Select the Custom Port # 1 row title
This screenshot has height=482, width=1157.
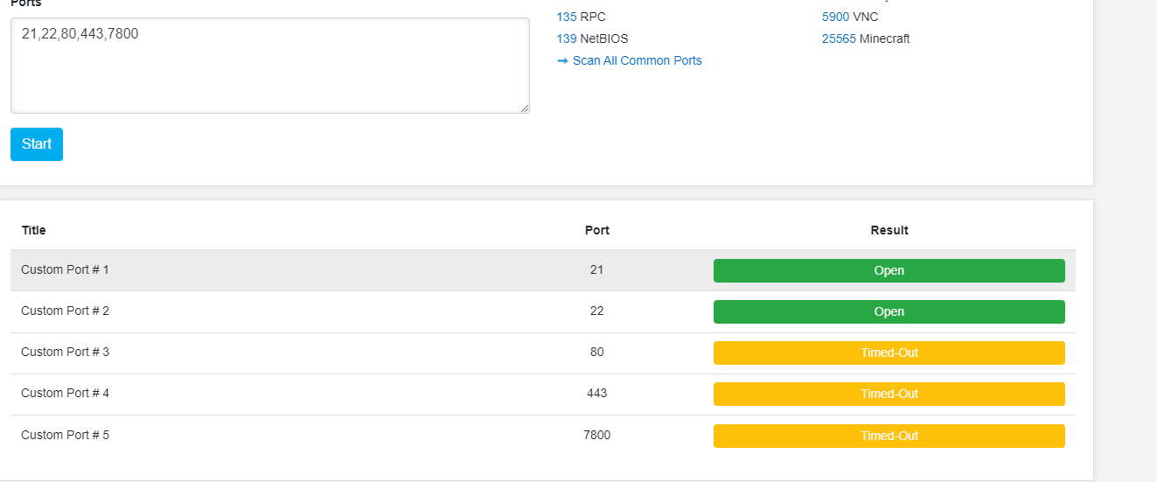[x=65, y=270]
